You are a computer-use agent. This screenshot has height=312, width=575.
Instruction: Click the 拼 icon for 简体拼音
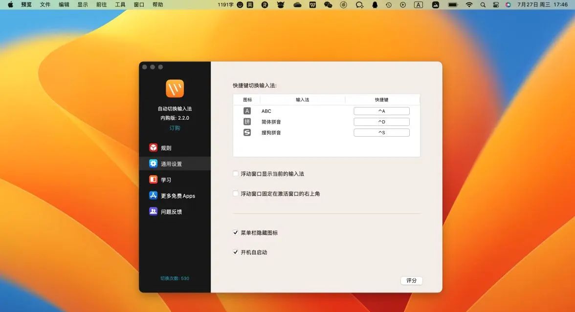(248, 122)
